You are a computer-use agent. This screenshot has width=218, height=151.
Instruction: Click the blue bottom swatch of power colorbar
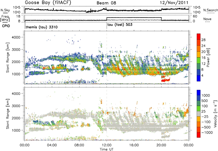(x=199, y=78)
